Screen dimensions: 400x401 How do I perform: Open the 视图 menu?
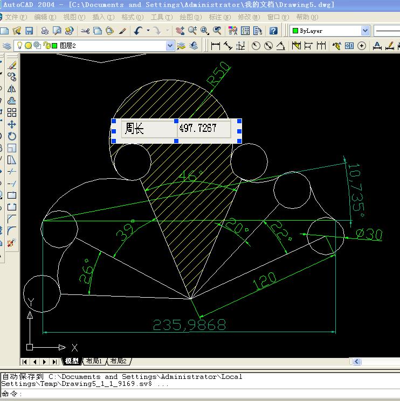74,17
